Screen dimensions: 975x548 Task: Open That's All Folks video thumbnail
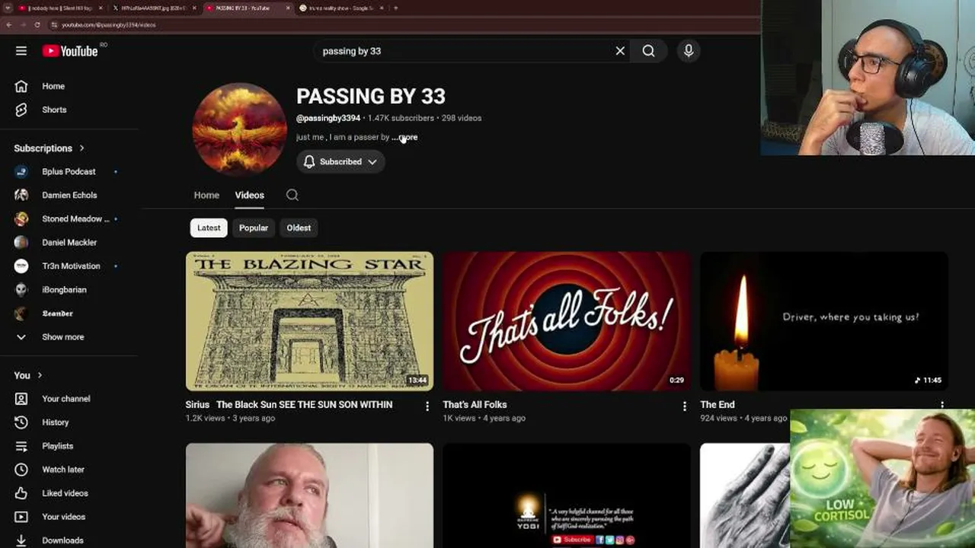(x=567, y=321)
